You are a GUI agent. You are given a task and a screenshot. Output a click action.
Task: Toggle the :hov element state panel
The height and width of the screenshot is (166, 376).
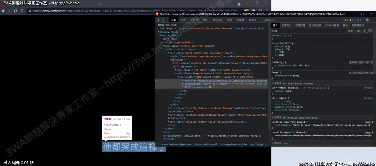pyautogui.click(x=351, y=31)
